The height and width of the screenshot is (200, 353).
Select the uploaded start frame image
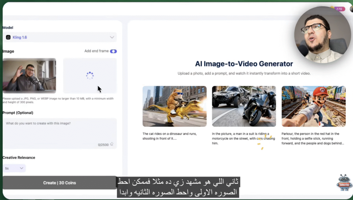[x=29, y=76]
